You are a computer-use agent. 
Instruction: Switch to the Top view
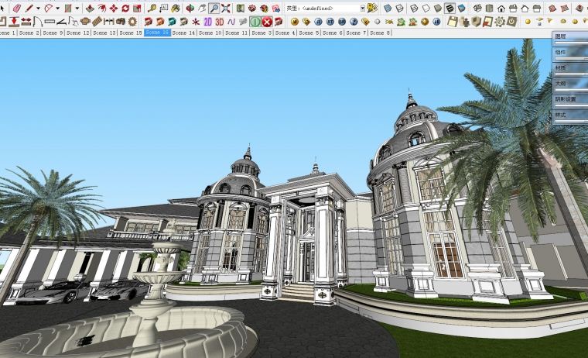click(x=490, y=8)
